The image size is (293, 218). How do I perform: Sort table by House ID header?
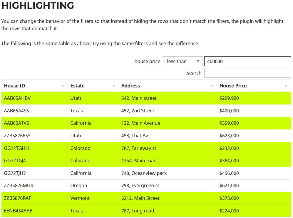pyautogui.click(x=15, y=86)
